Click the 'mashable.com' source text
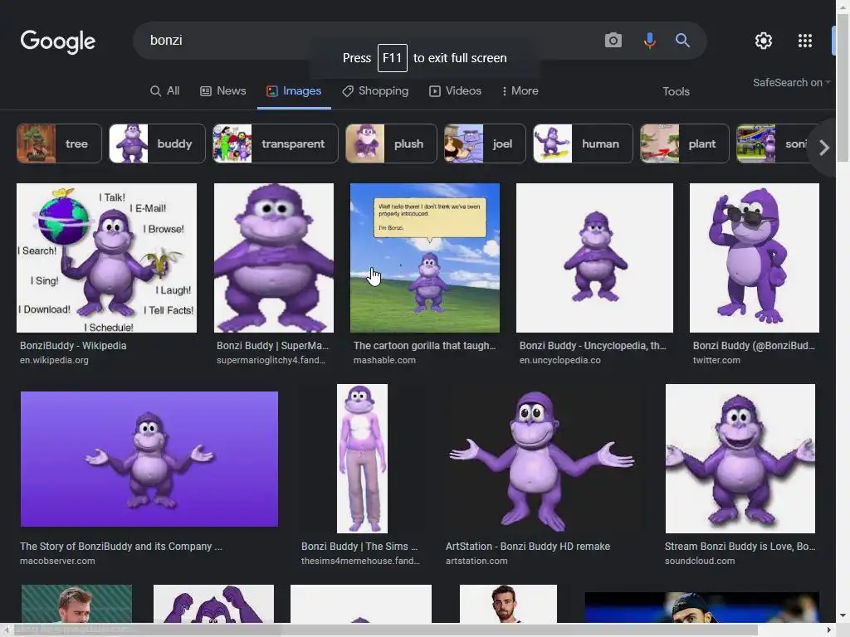 384,360
